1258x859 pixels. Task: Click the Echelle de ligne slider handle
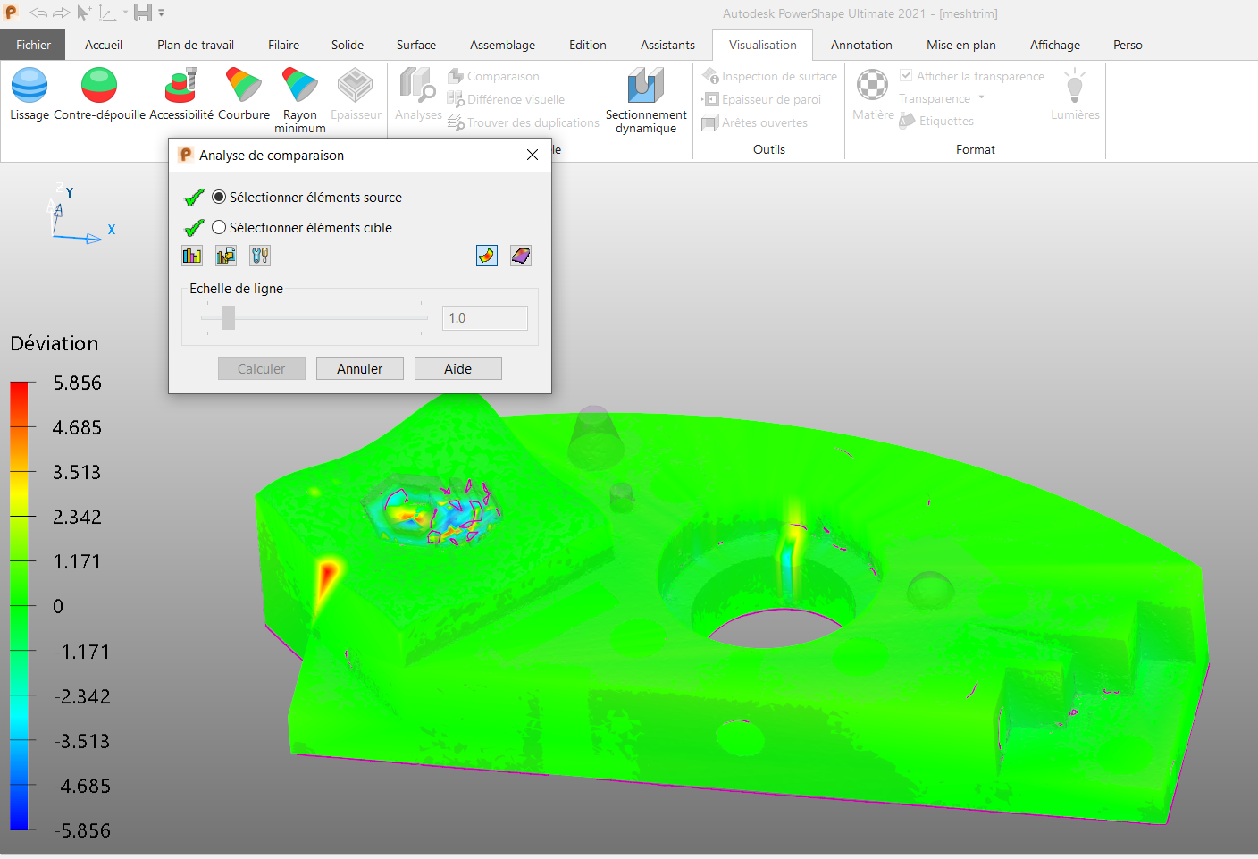pos(229,317)
